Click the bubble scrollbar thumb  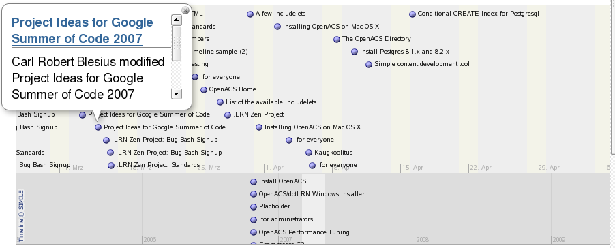tap(177, 43)
